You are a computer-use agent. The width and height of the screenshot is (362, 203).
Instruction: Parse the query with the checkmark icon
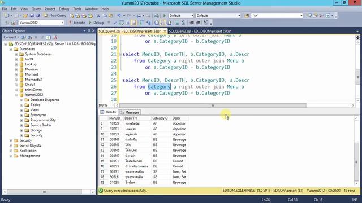click(115, 23)
